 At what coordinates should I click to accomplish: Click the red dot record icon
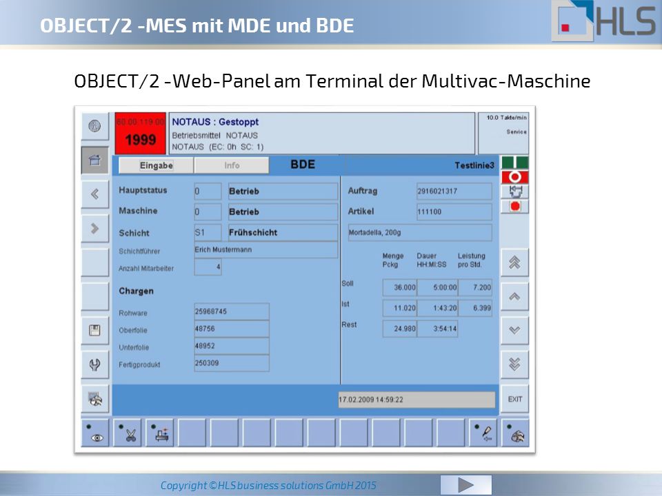(515, 206)
